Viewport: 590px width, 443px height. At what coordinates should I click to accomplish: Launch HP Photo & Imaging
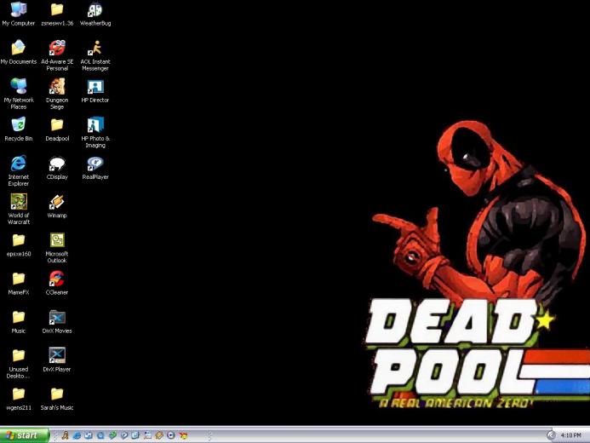(95, 133)
